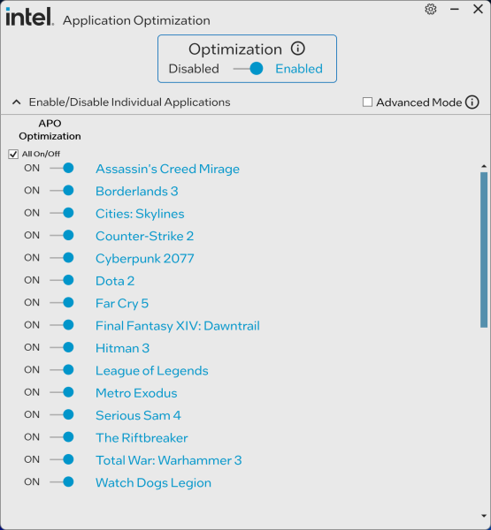The image size is (491, 530).
Task: Toggle APO switch for The Riftbreaker
Action: click(x=62, y=437)
